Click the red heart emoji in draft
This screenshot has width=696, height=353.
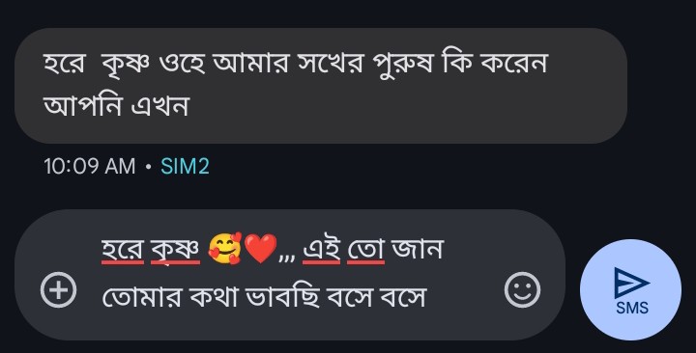261,249
